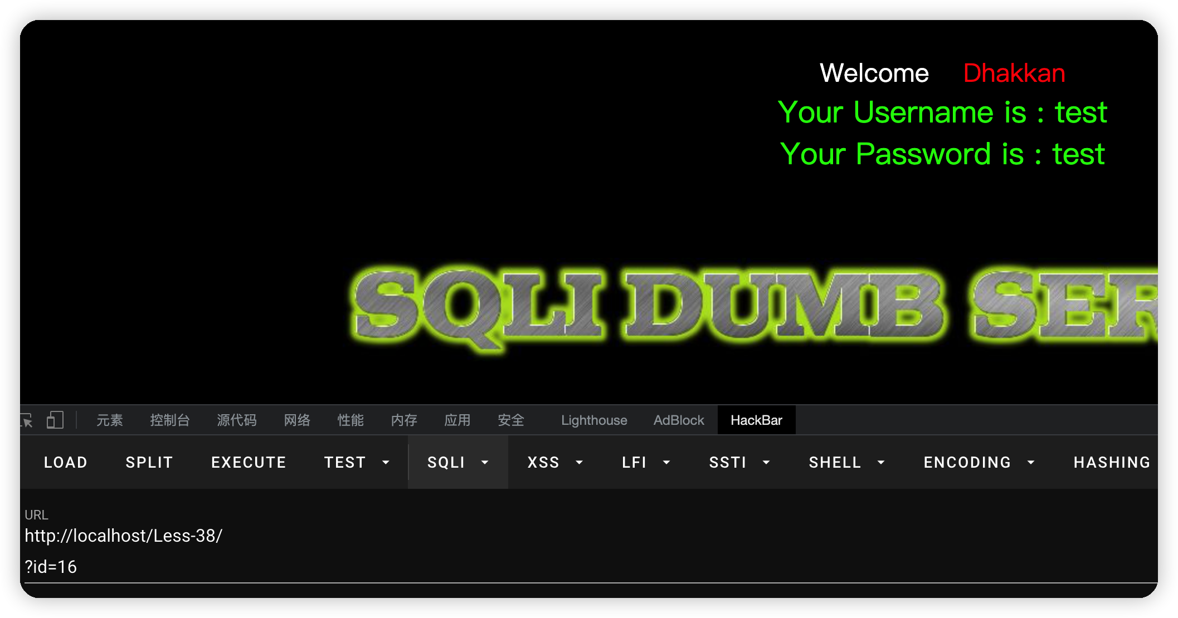Expand the XSS dropdown
The width and height of the screenshot is (1178, 618).
tap(555, 462)
